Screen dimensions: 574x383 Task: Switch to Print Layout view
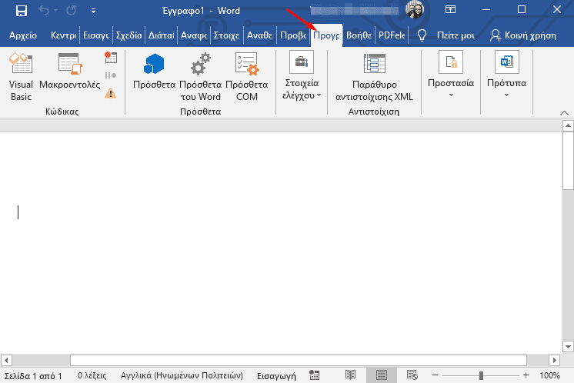[x=382, y=375]
